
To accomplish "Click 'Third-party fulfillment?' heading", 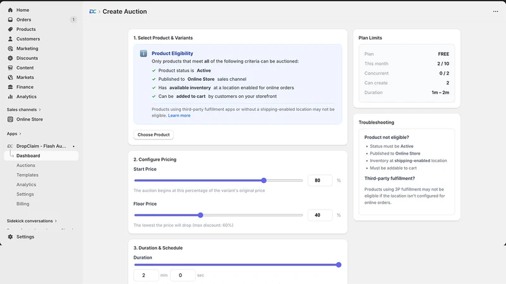I will tap(390, 179).
